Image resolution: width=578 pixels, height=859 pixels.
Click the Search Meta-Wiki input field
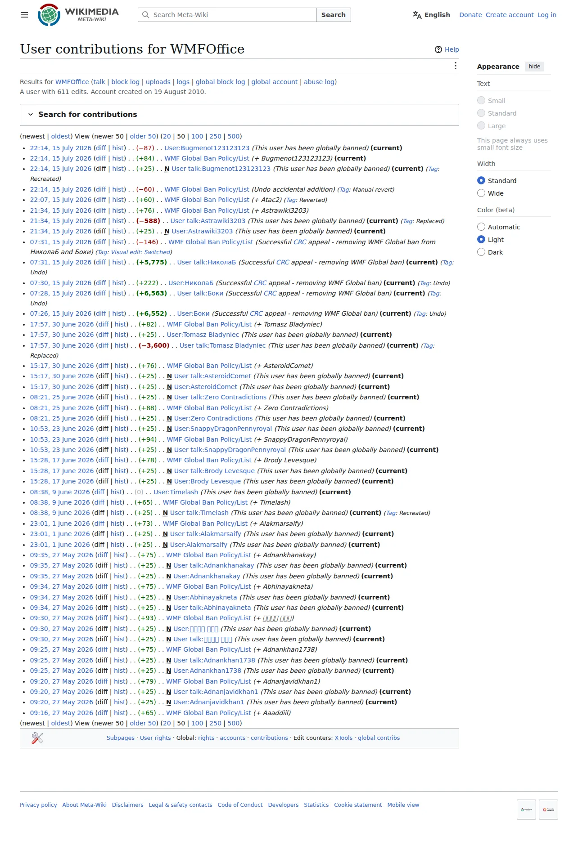point(227,15)
